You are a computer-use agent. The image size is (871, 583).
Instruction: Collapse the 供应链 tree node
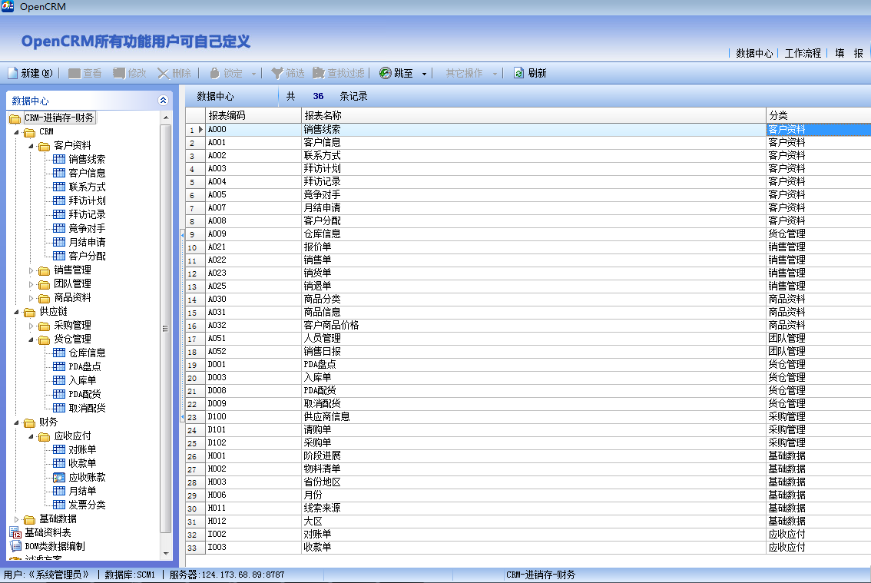point(16,313)
